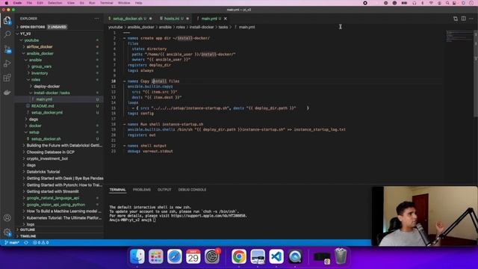This screenshot has width=478, height=269.
Task: Open editor more actions ellipsis
Action: pyautogui.click(x=471, y=19)
